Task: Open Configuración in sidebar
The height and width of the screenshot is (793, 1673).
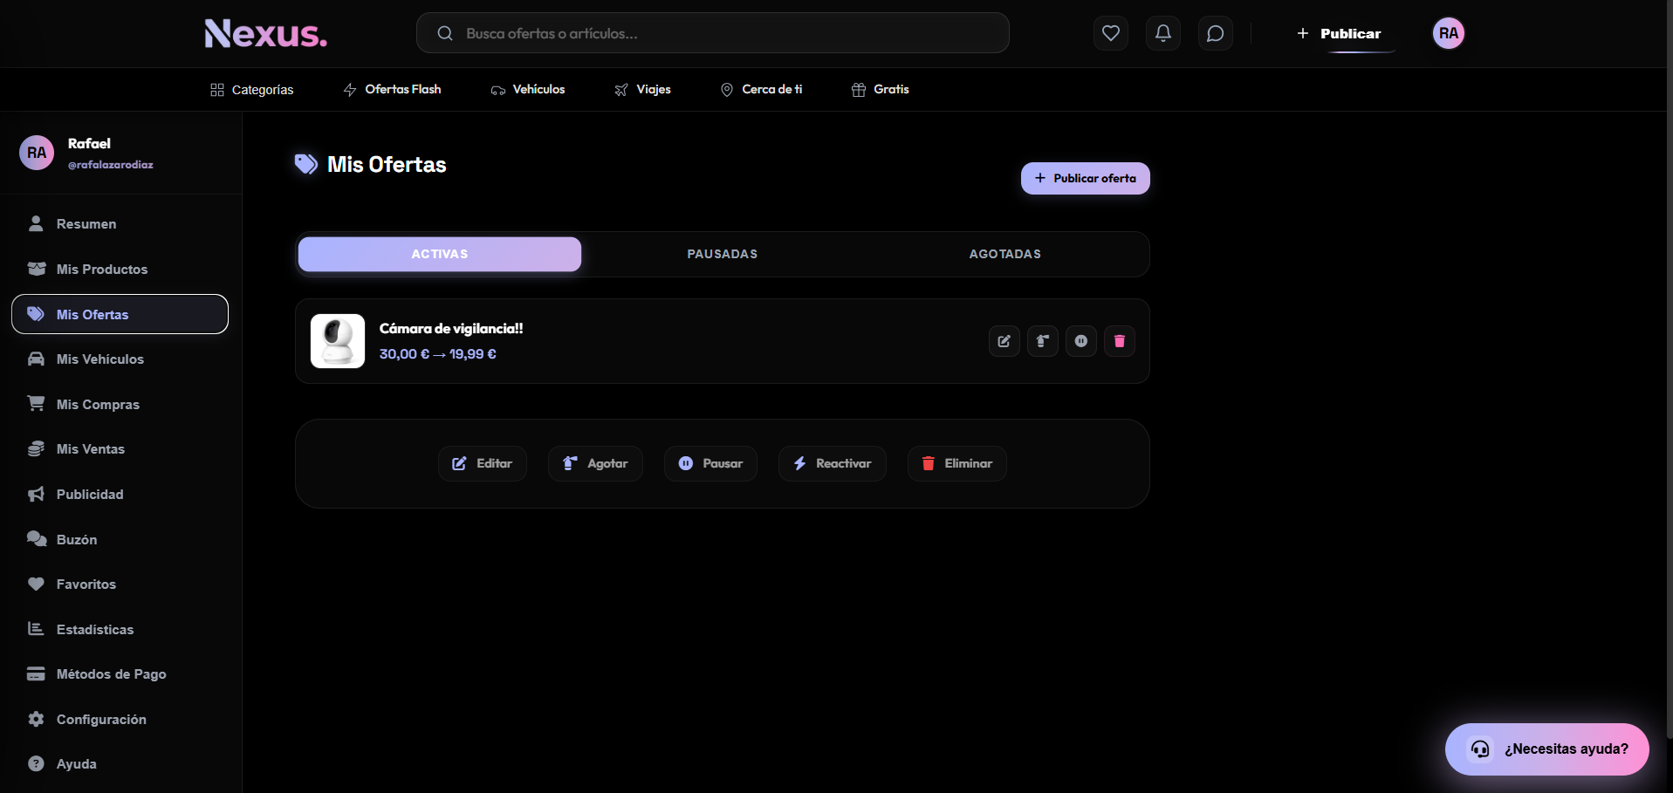Action: click(x=120, y=720)
